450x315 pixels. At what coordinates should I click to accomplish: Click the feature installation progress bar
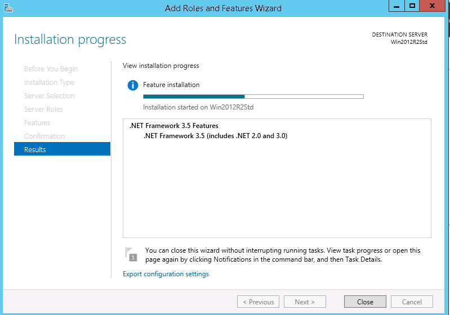(x=253, y=97)
